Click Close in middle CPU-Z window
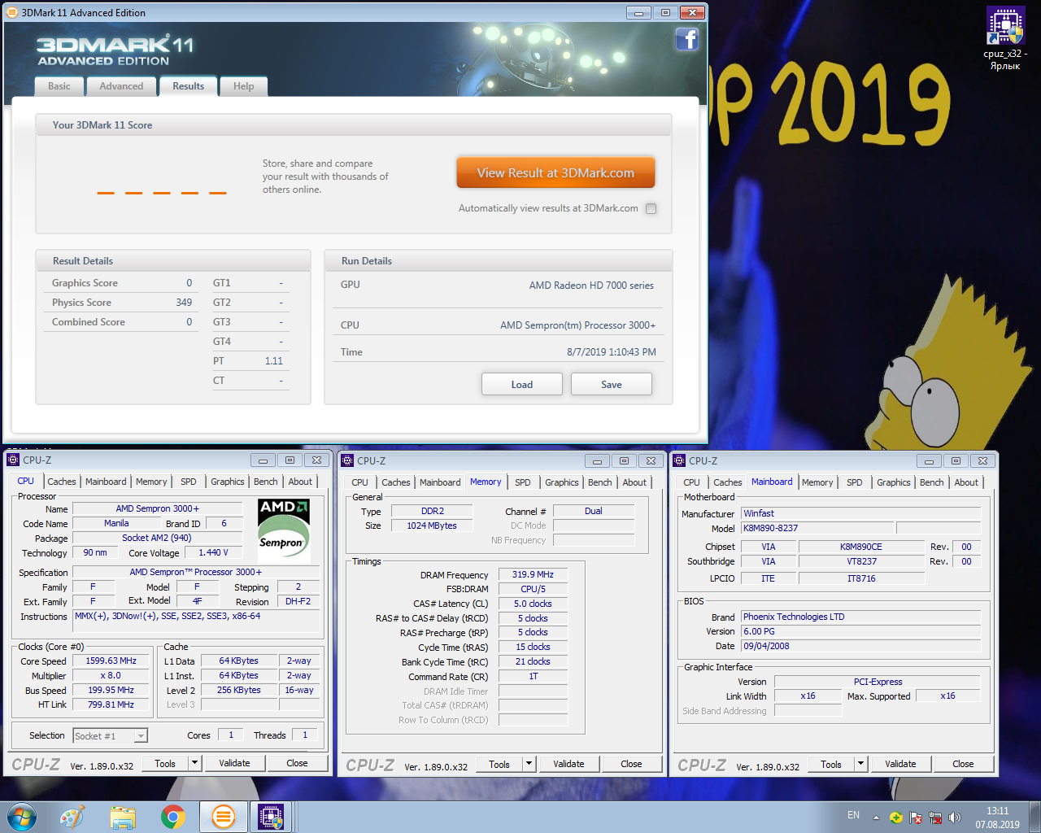The height and width of the screenshot is (833, 1041). point(631,764)
